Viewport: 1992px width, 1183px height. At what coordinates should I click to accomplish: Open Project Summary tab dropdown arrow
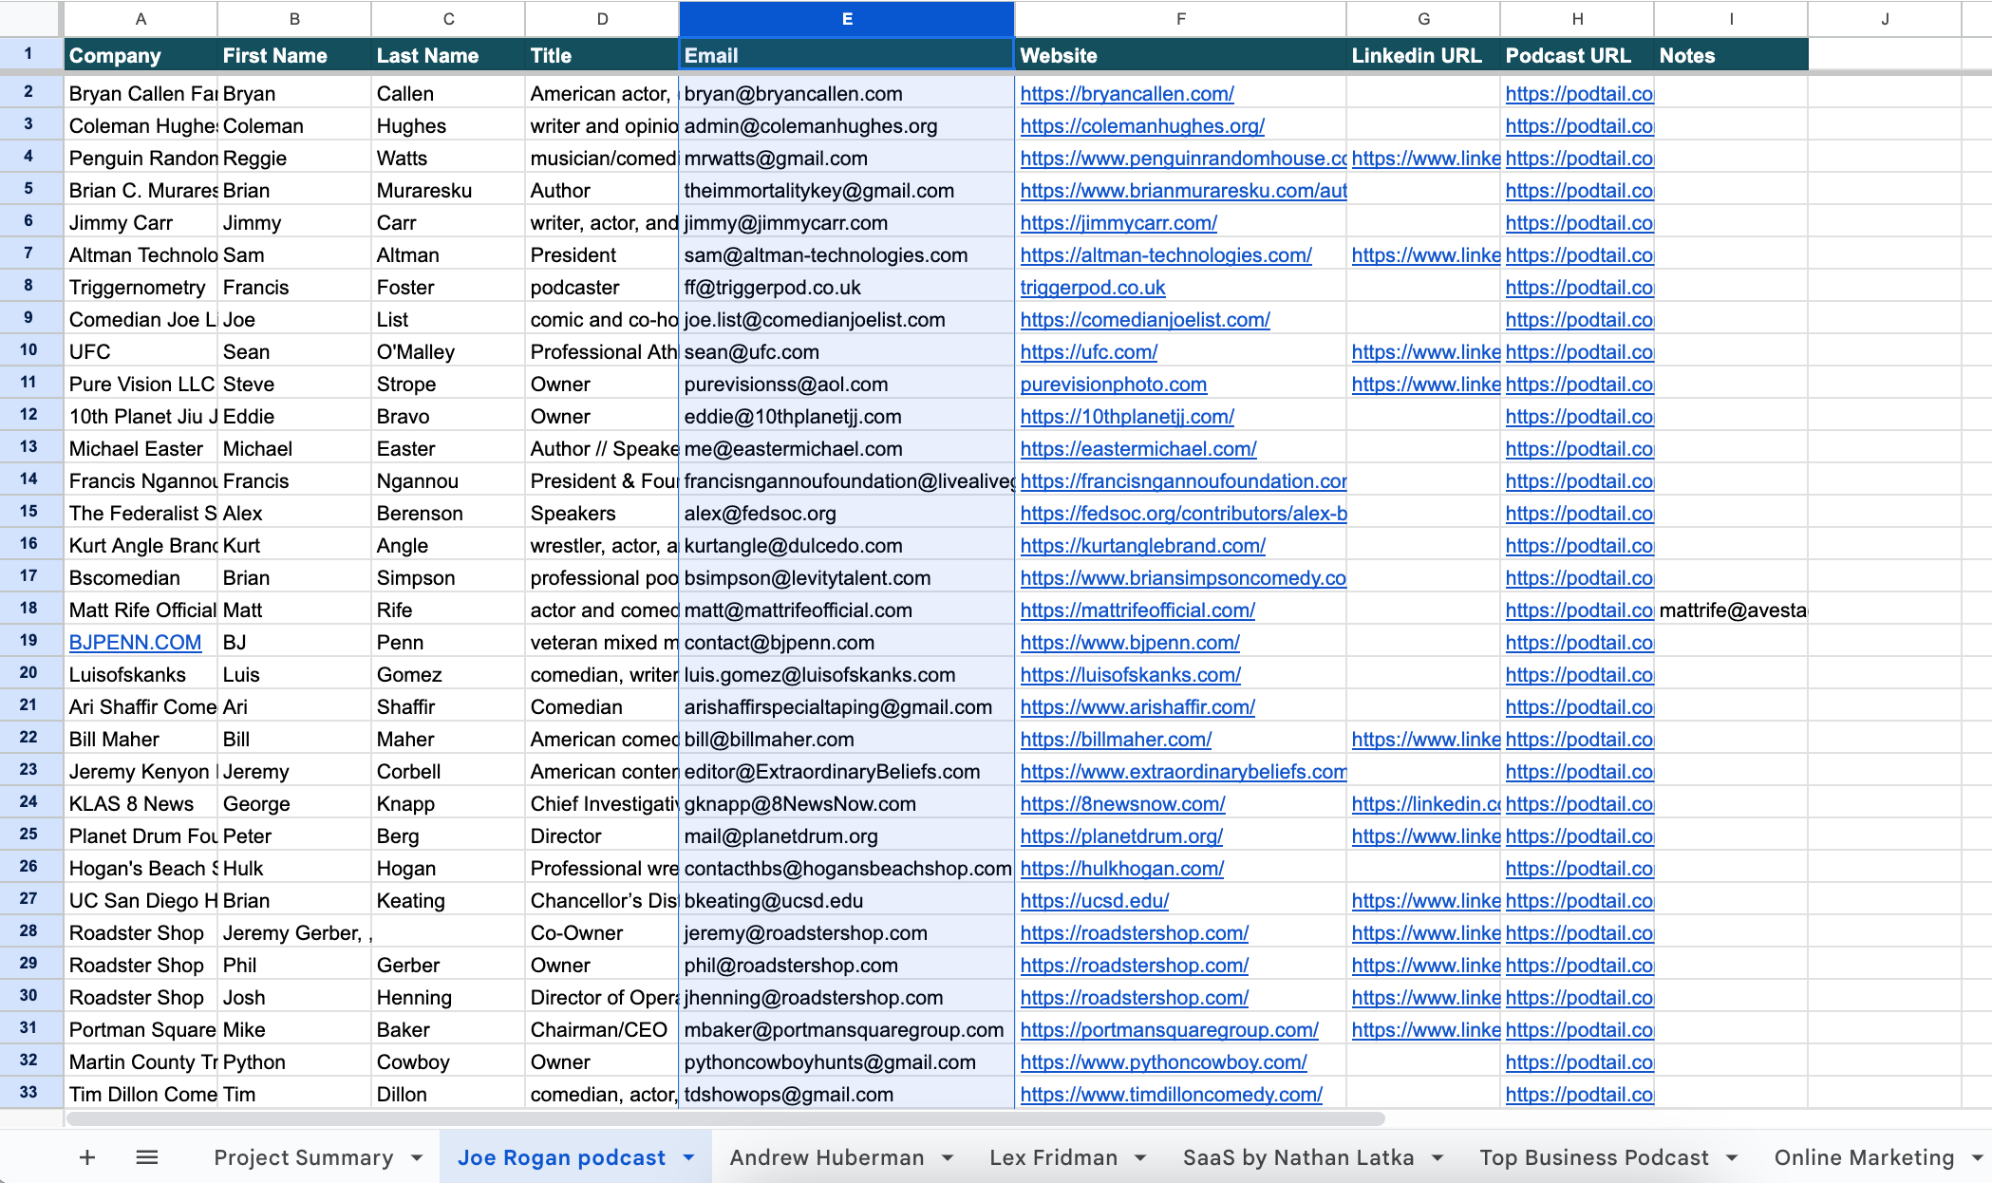point(417,1158)
